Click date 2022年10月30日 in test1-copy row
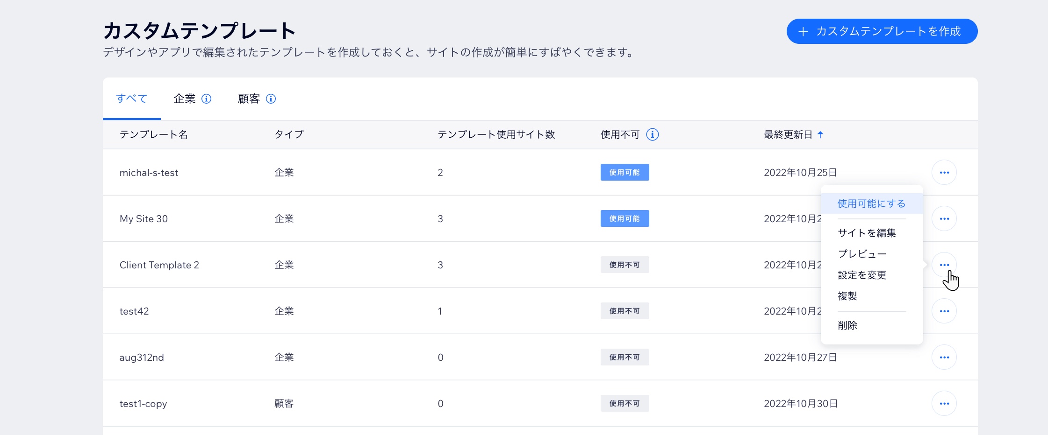This screenshot has width=1048, height=435. (x=801, y=404)
